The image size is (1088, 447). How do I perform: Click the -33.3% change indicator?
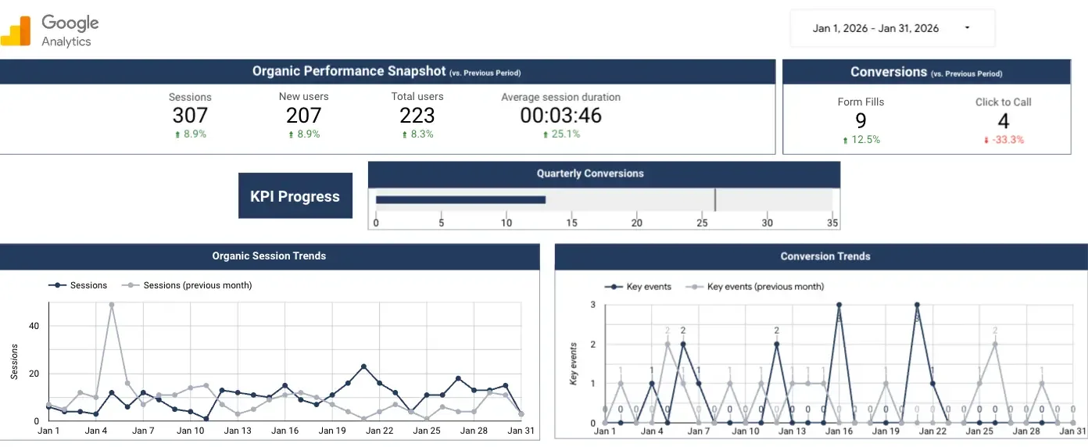point(1004,140)
